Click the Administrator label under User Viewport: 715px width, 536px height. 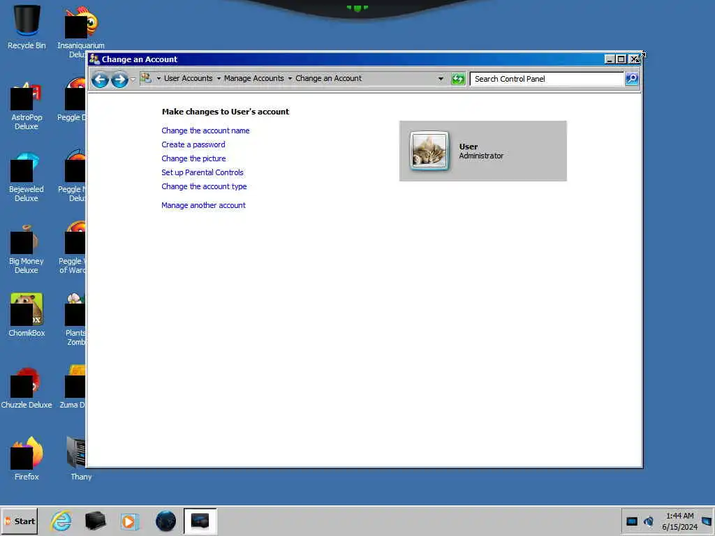[x=481, y=156]
